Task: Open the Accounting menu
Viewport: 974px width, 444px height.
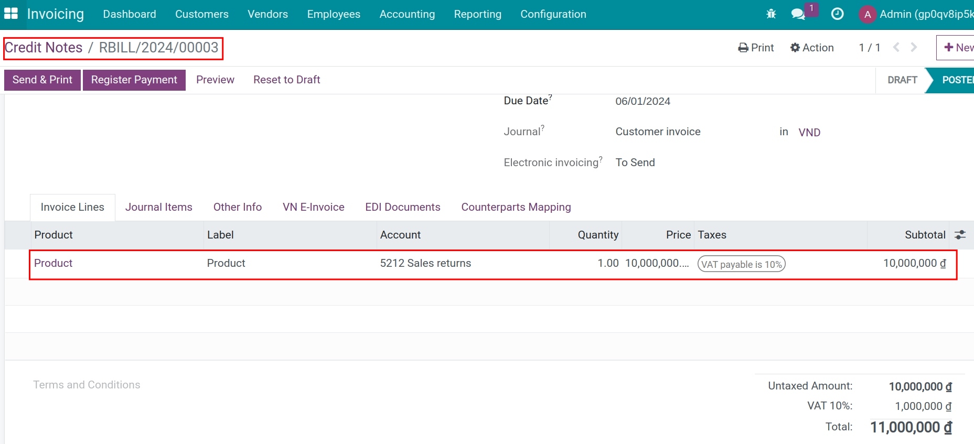Action: pos(407,14)
